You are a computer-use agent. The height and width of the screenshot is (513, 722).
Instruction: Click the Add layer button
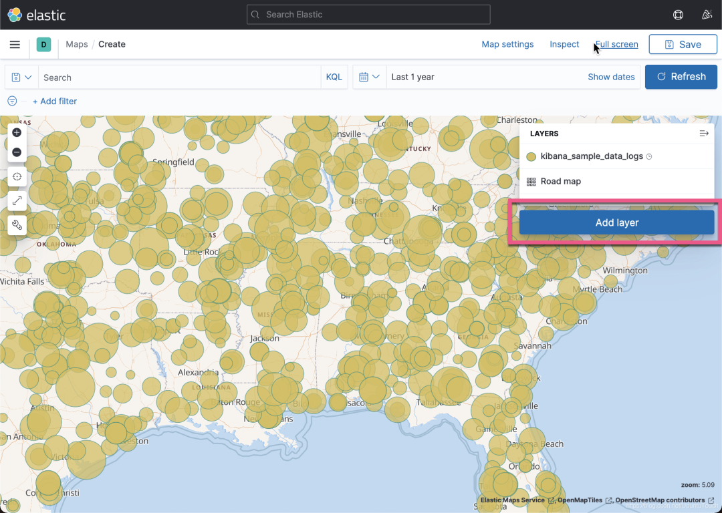[616, 222]
